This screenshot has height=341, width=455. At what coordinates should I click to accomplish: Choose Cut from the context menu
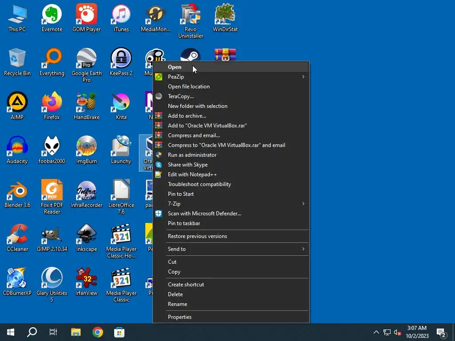[231, 262]
